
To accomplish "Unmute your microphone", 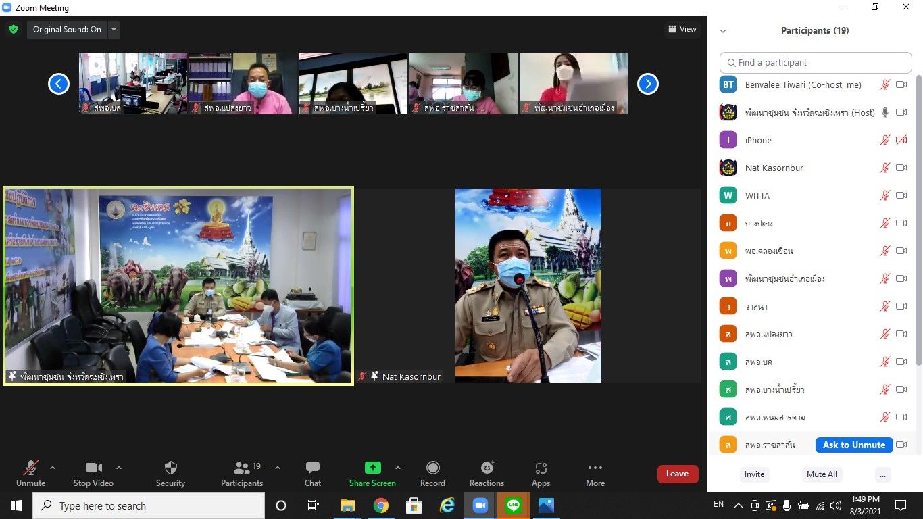I will tap(30, 473).
